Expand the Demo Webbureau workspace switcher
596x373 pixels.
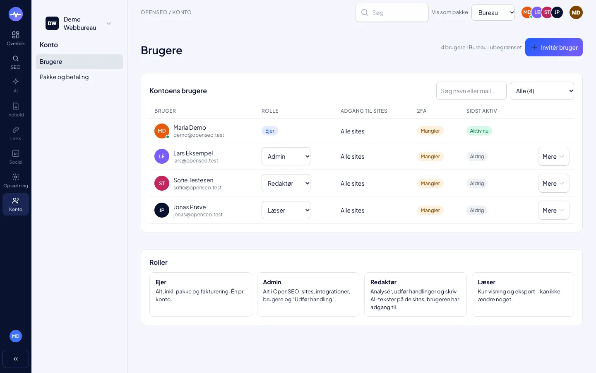pyautogui.click(x=79, y=23)
